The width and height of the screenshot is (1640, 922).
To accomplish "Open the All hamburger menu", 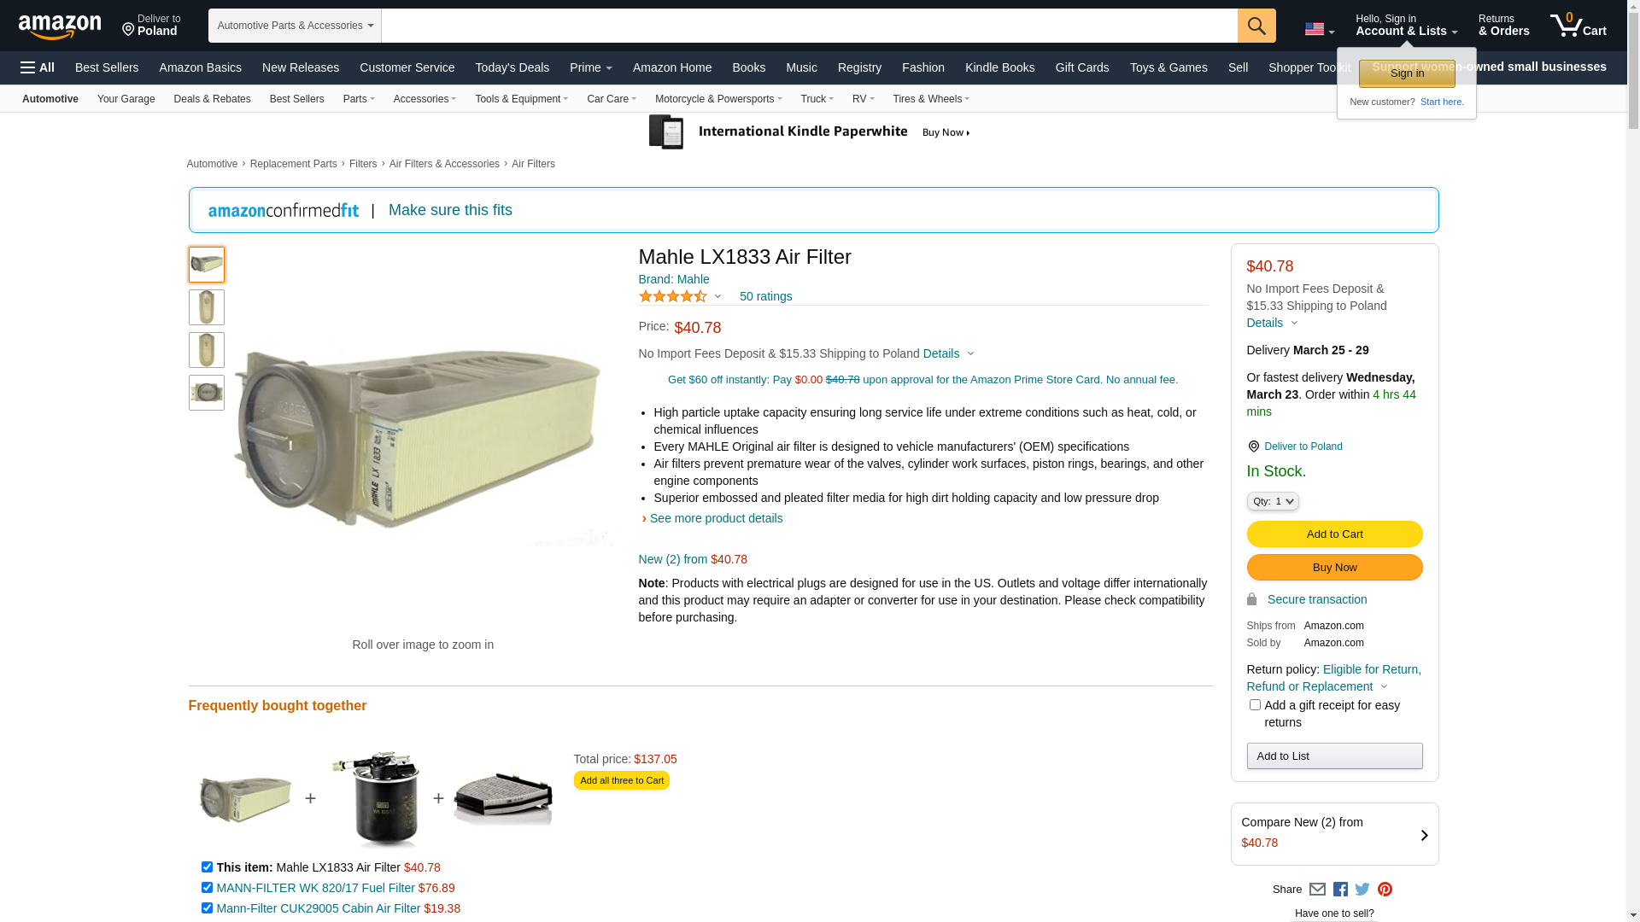I will [x=38, y=67].
